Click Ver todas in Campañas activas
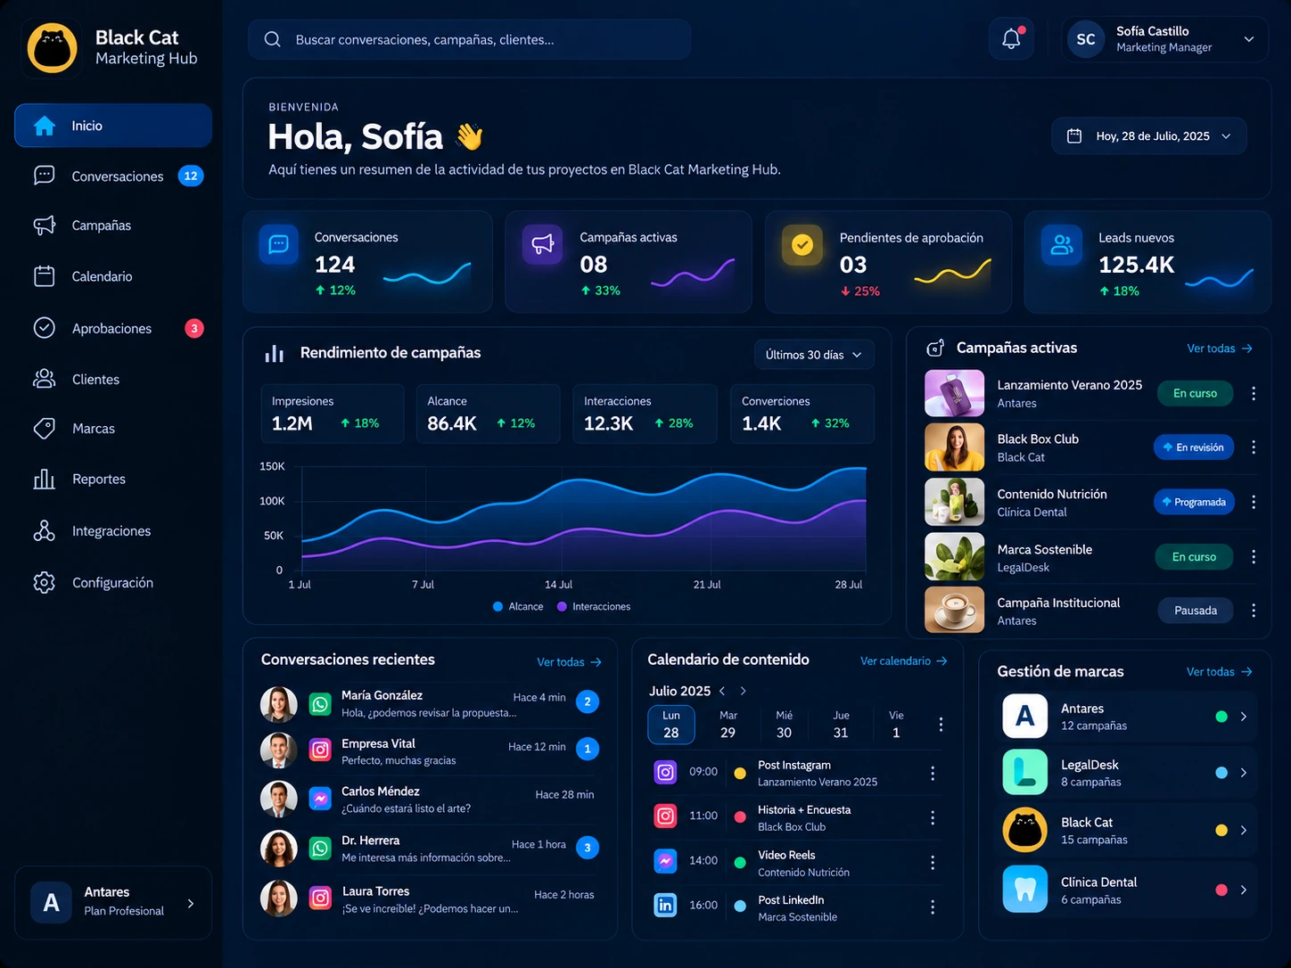Image resolution: width=1291 pixels, height=968 pixels. pos(1220,349)
